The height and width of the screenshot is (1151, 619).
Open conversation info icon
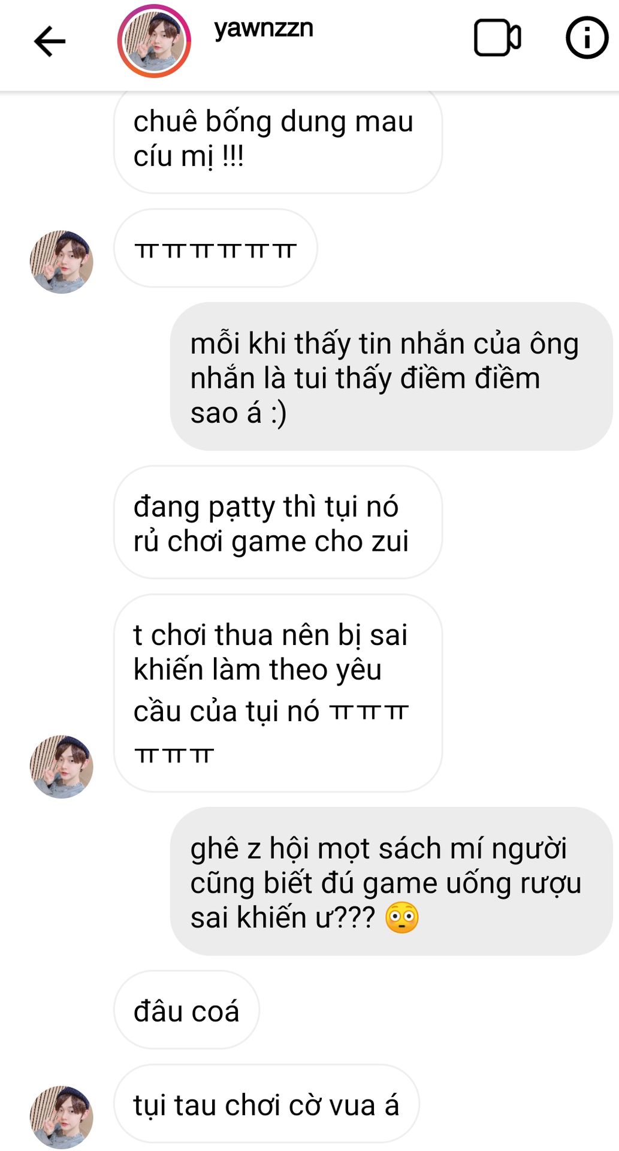[587, 38]
